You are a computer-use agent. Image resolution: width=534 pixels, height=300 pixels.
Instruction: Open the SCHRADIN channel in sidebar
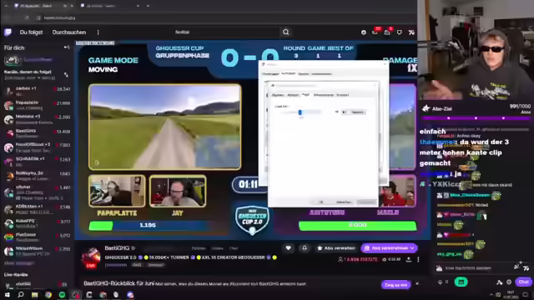tap(37, 161)
